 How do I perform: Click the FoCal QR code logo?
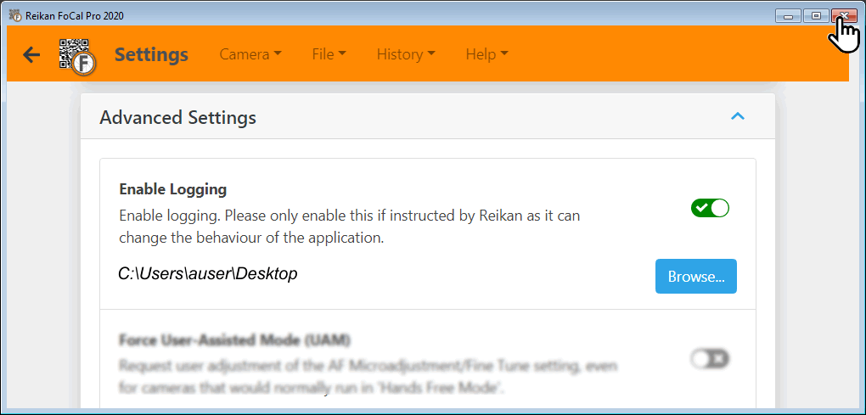[77, 56]
